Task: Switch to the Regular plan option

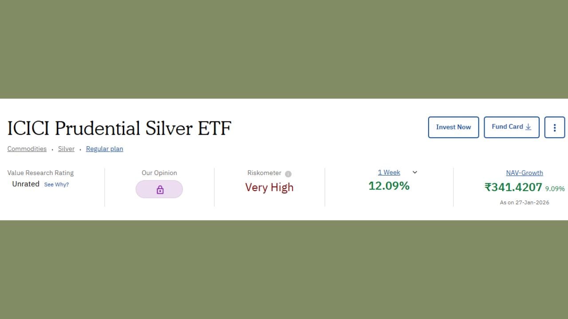Action: [104, 148]
